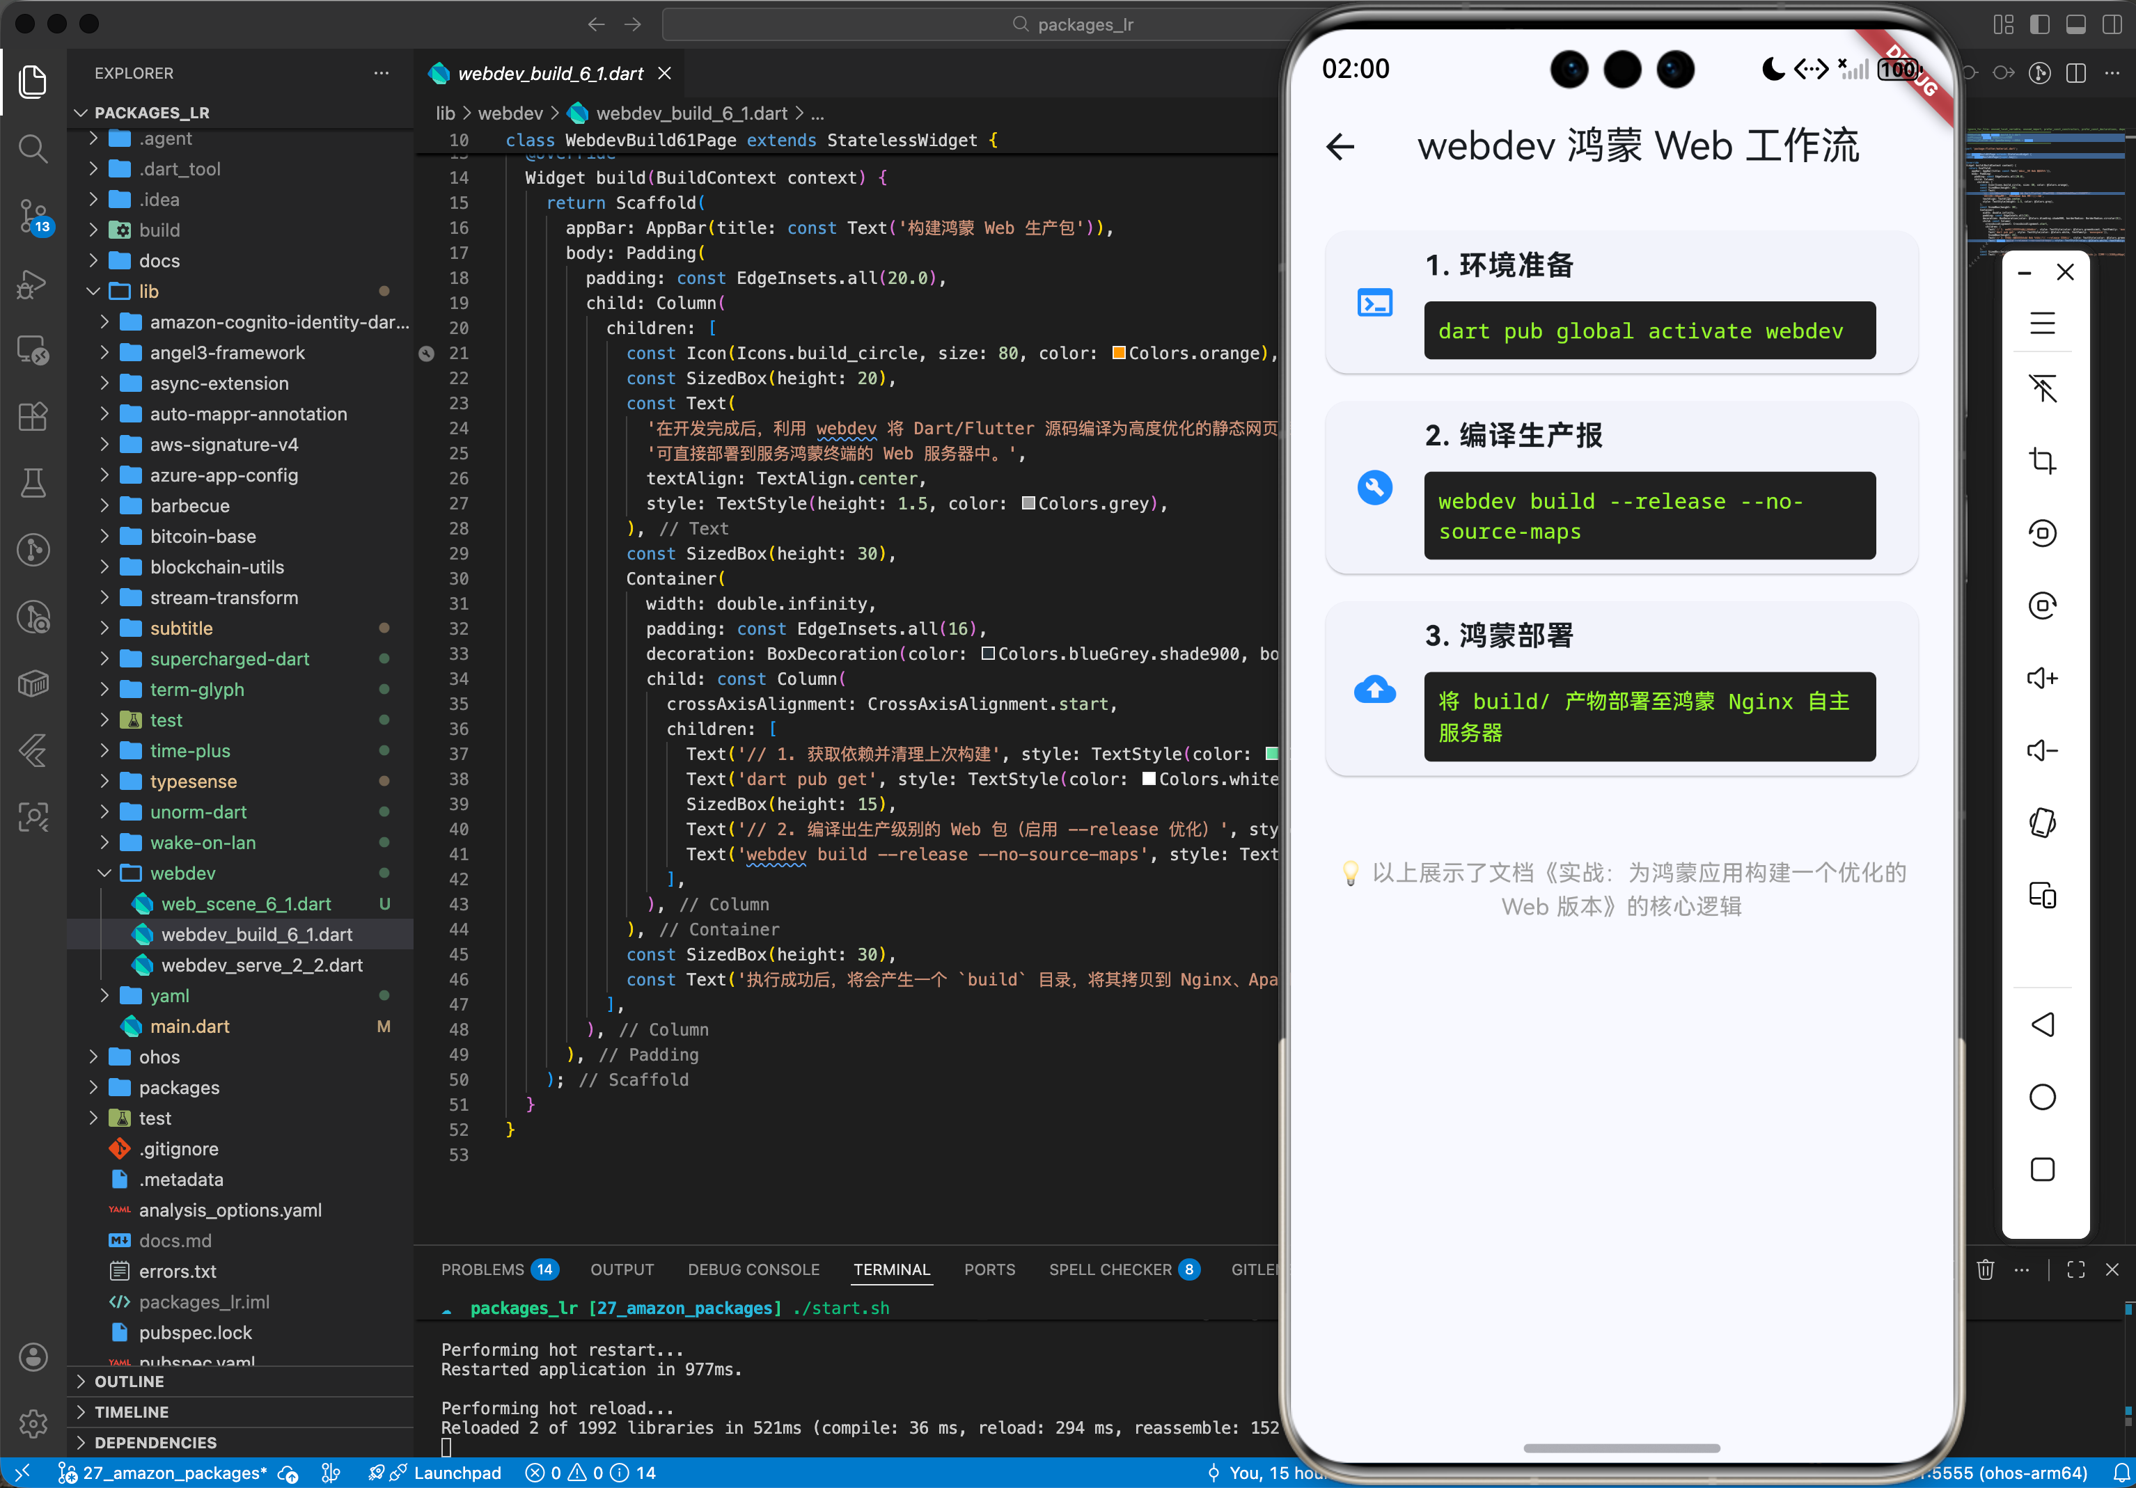This screenshot has height=1488, width=2136.
Task: Open Explorer more actions ellipsis
Action: (x=382, y=74)
